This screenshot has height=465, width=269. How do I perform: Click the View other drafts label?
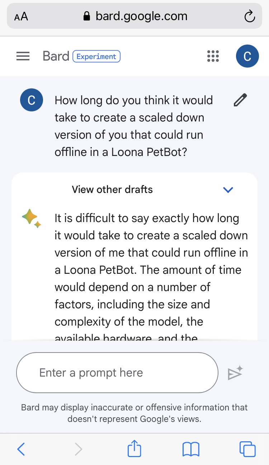[112, 190]
